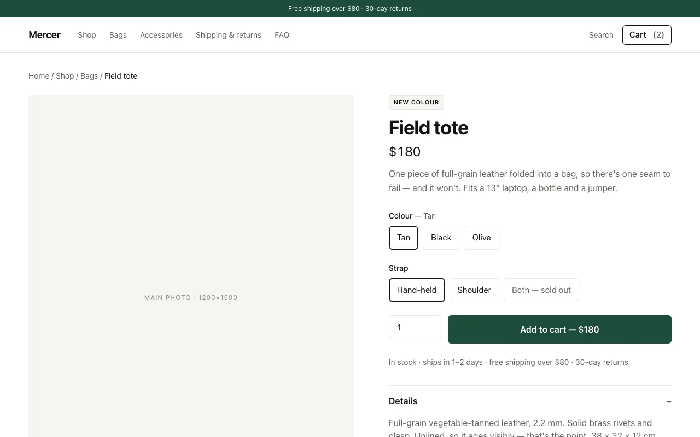
Task: Choose the Hand-held strap option
Action: (x=417, y=290)
